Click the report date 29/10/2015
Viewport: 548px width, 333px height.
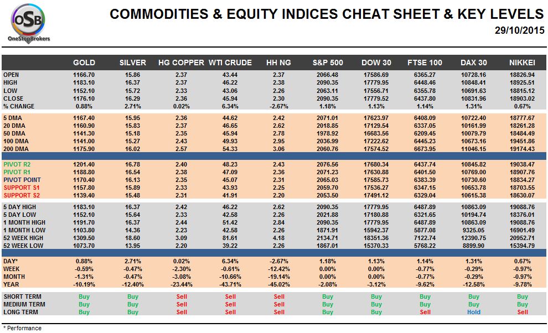pos(519,29)
